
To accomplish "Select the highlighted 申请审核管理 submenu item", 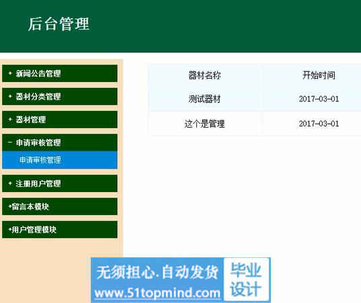I will tap(60, 160).
